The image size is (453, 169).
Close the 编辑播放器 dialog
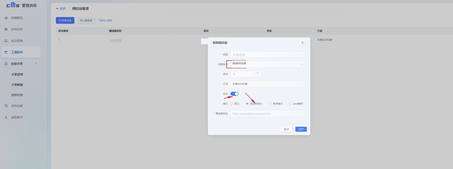302,42
